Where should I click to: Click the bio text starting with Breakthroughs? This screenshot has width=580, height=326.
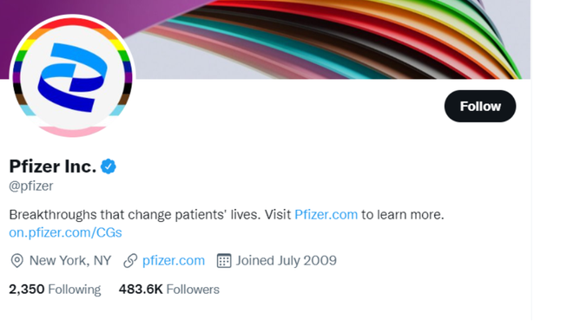pos(227,214)
